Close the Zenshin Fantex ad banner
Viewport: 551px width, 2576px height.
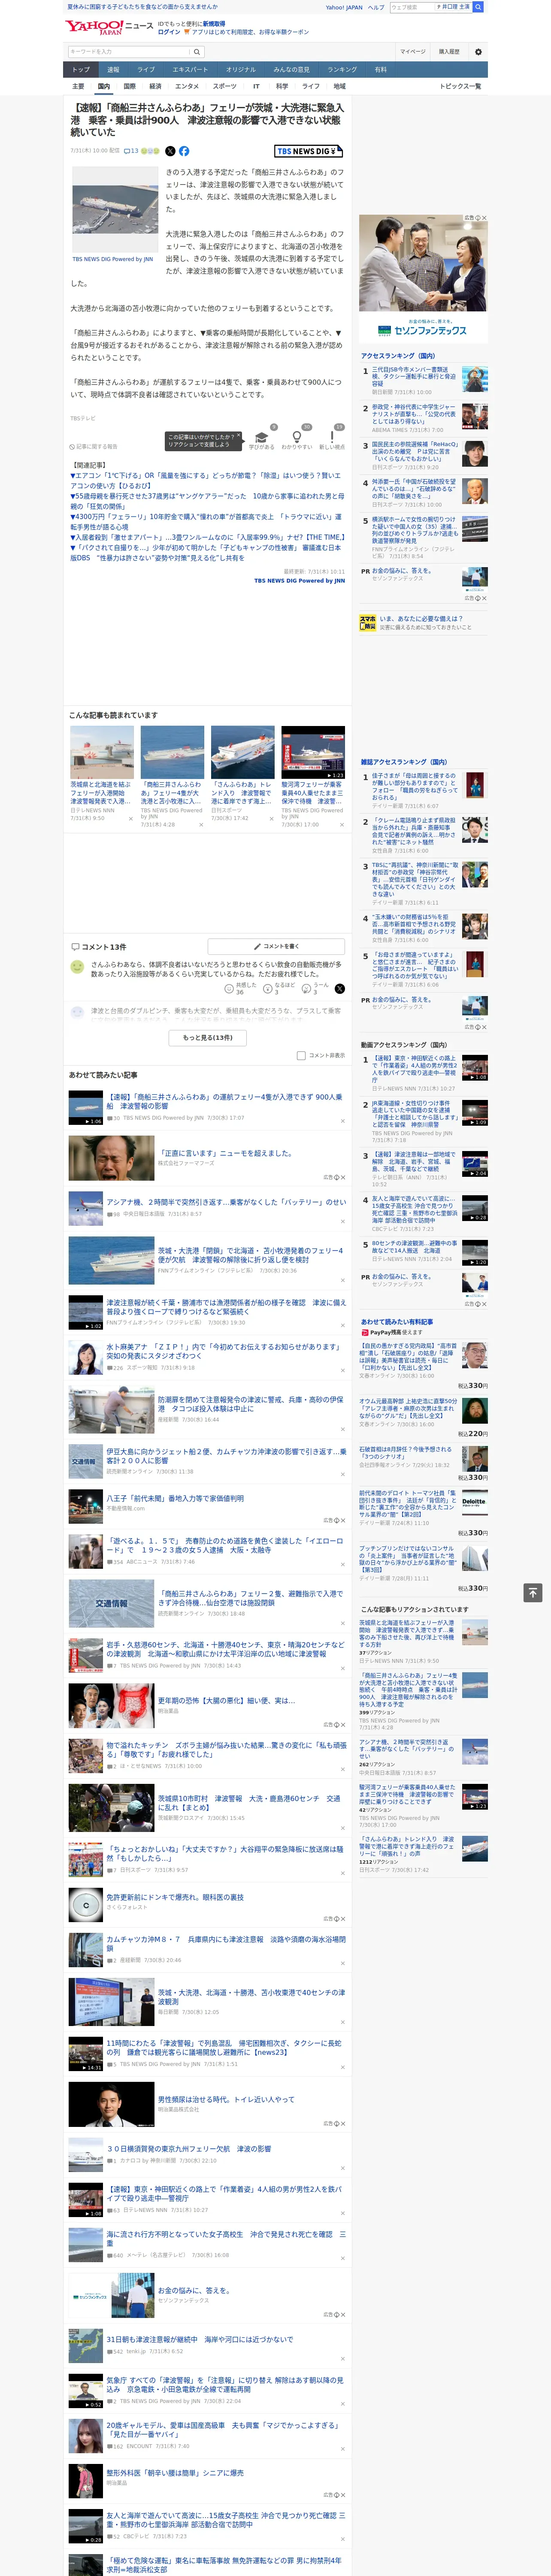point(484,218)
